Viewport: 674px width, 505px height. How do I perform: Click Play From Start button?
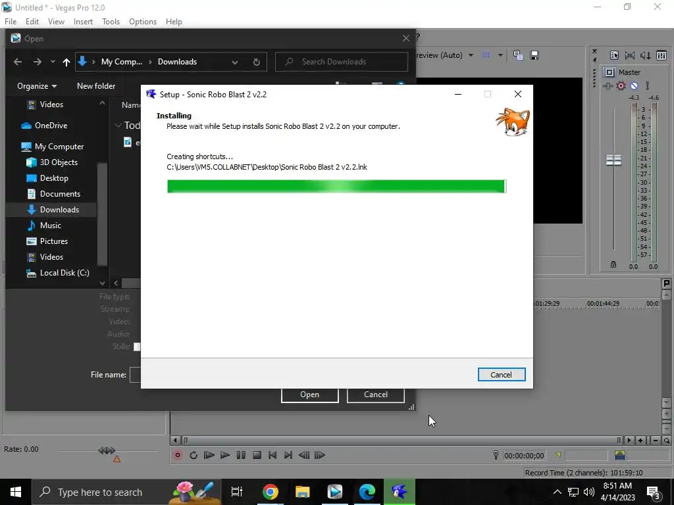pyautogui.click(x=209, y=455)
